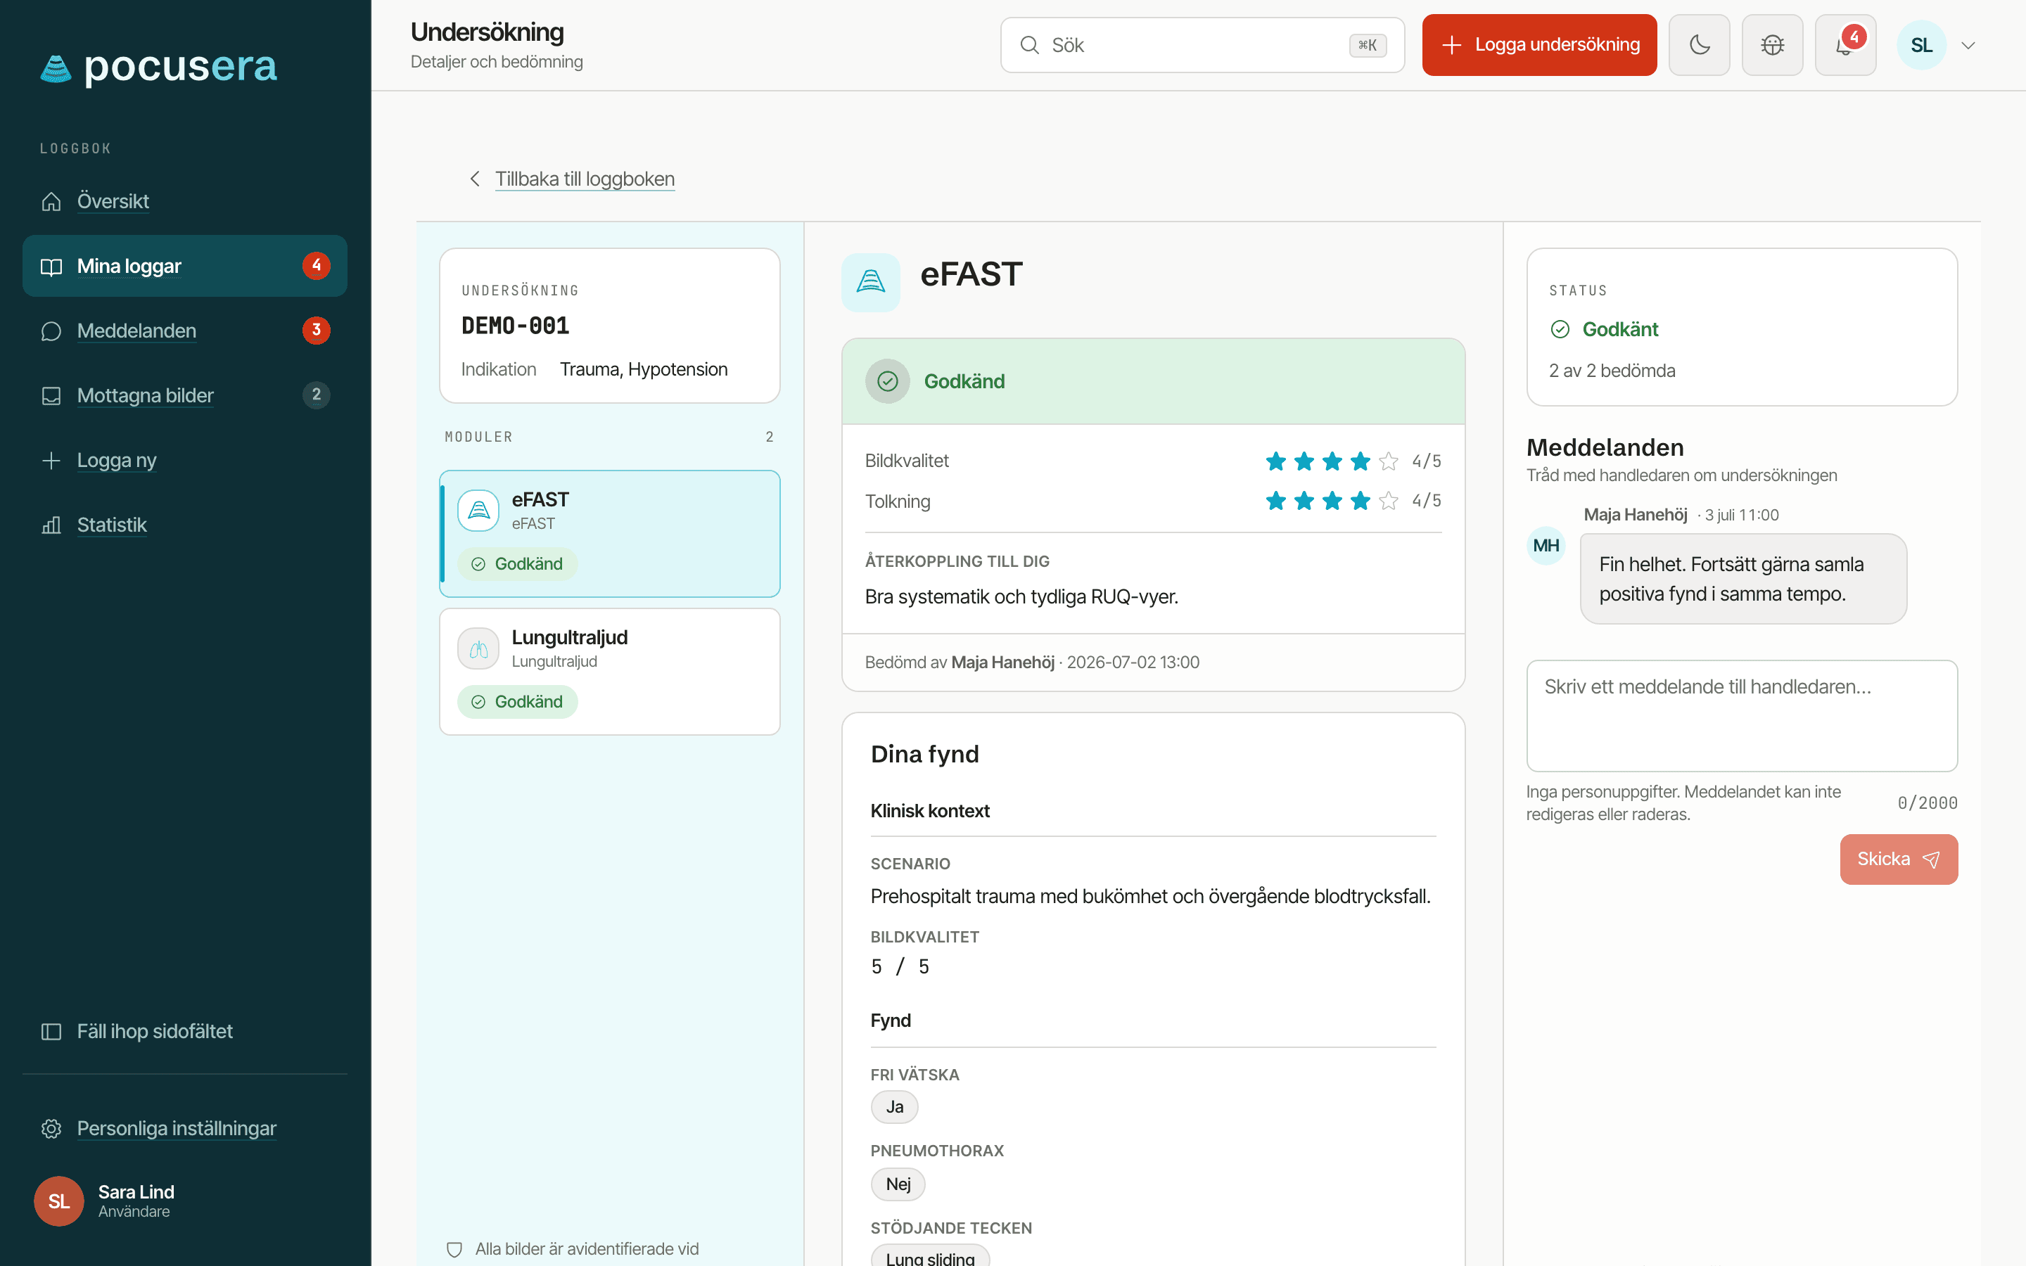Click the shield icon by Alla bilder är avidentifierade
This screenshot has width=2026, height=1266.
454,1249
